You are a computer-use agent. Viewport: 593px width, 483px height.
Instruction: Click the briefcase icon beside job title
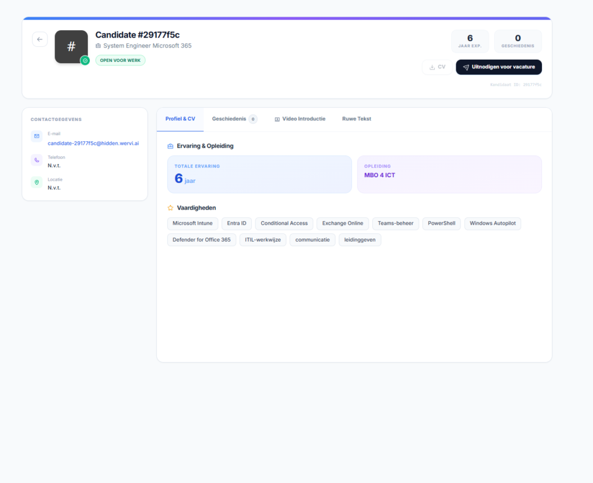pos(98,46)
